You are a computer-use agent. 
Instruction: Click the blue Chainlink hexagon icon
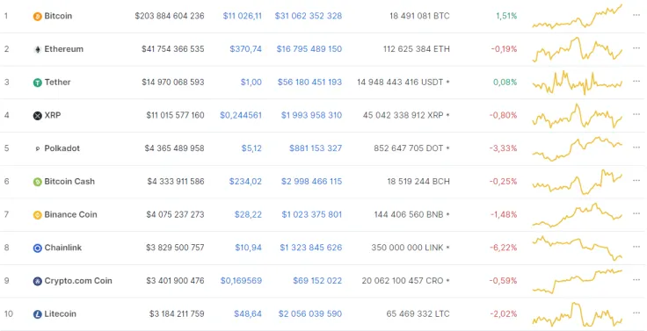[x=38, y=248]
